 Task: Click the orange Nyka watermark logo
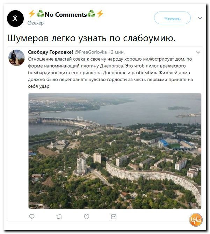click(196, 220)
